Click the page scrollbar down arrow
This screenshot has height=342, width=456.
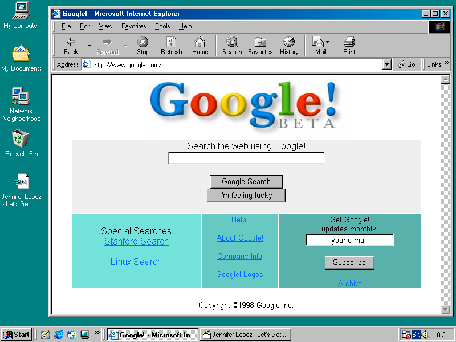(446, 310)
